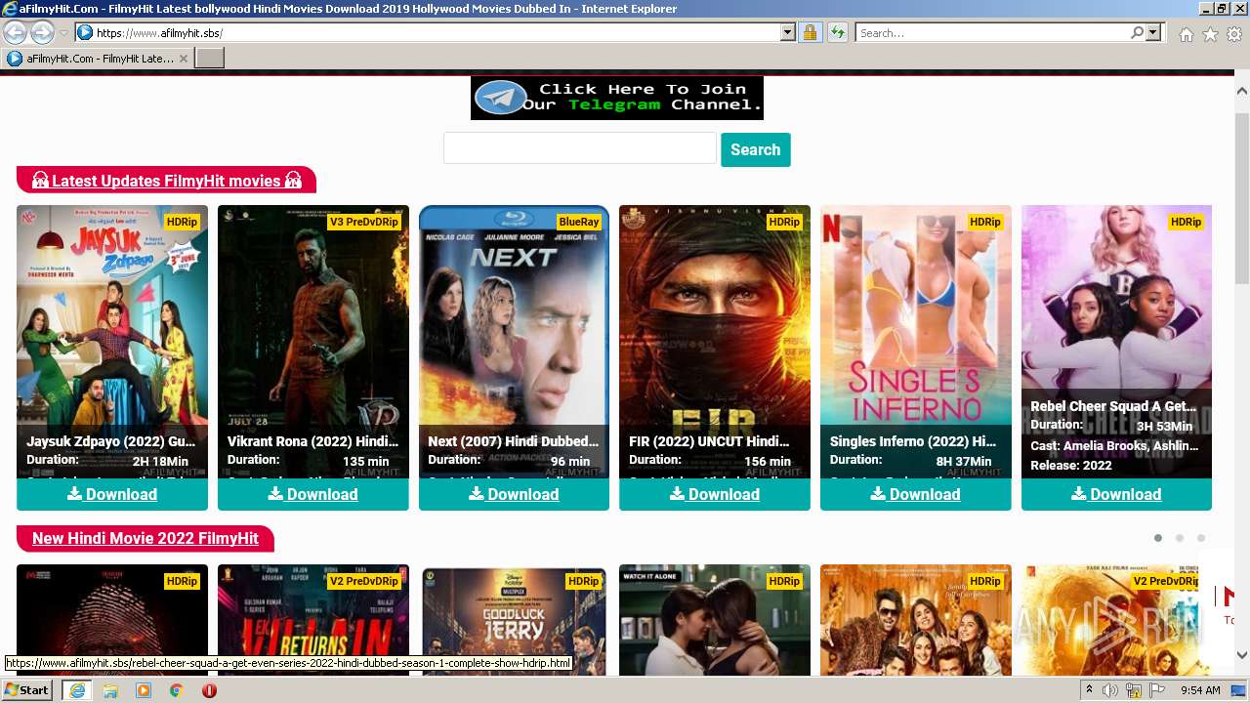The height and width of the screenshot is (703, 1250).
Task: Open the Windows Start menu
Action: click(26, 689)
